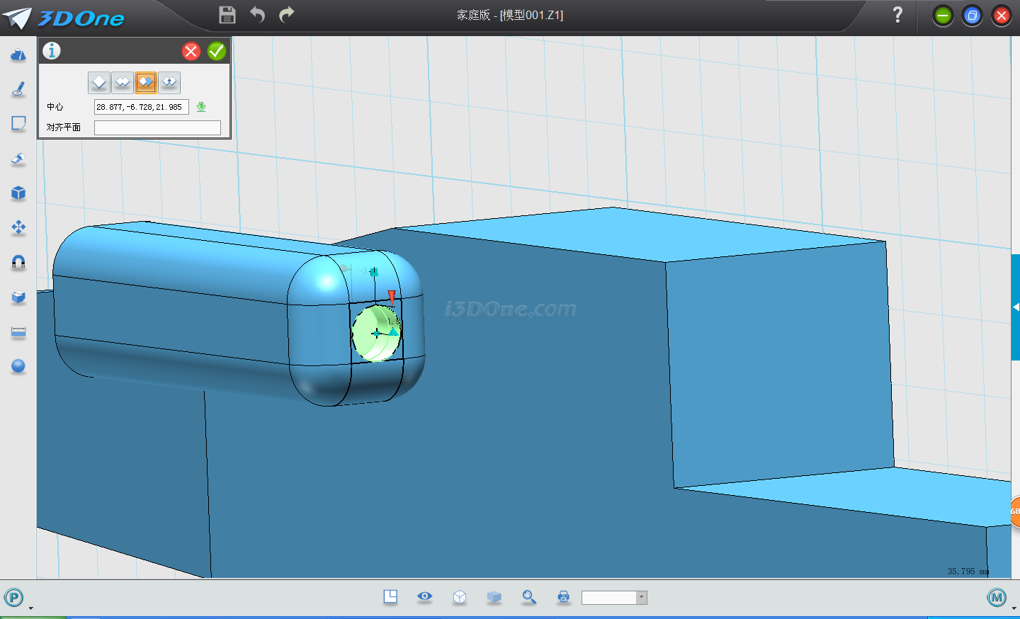The height and width of the screenshot is (619, 1020).
Task: Open the round P menu at bottom left
Action: pos(13,598)
